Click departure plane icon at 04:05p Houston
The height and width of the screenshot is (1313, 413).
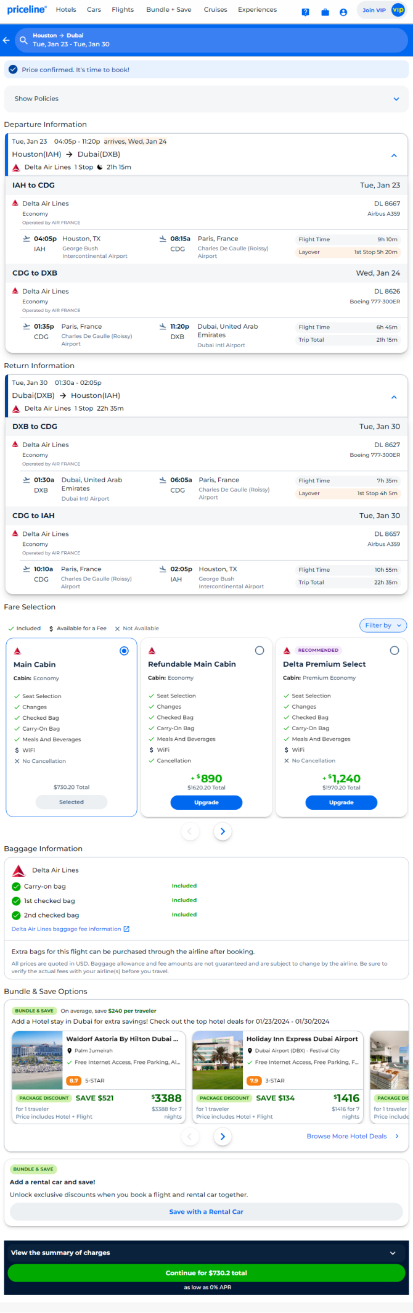27,239
